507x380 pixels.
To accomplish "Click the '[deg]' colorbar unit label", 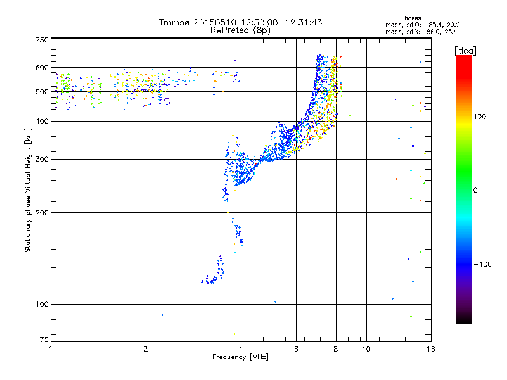I will click(466, 50).
